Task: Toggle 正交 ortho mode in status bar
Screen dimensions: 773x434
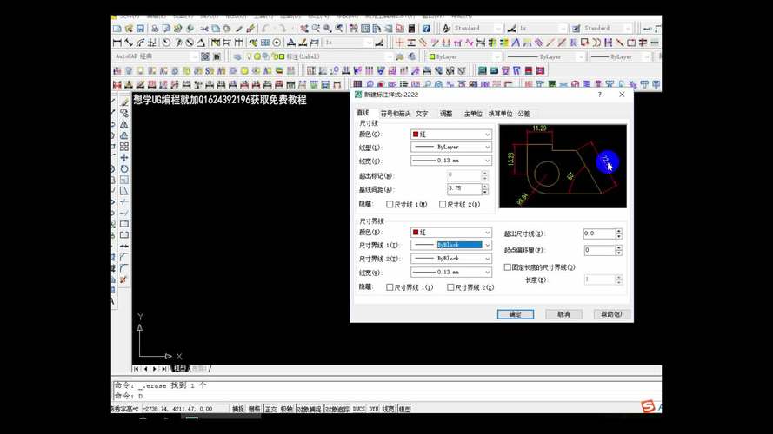Action: point(270,409)
